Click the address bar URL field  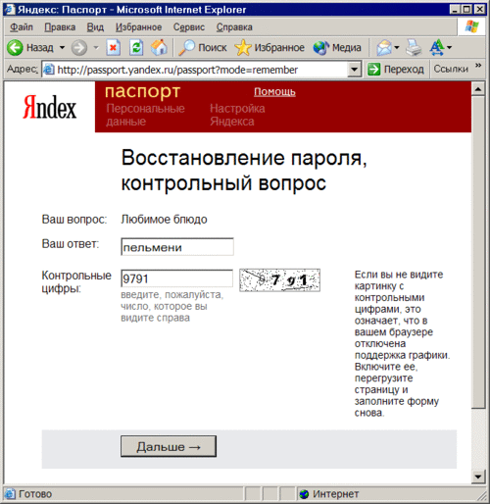pos(201,70)
